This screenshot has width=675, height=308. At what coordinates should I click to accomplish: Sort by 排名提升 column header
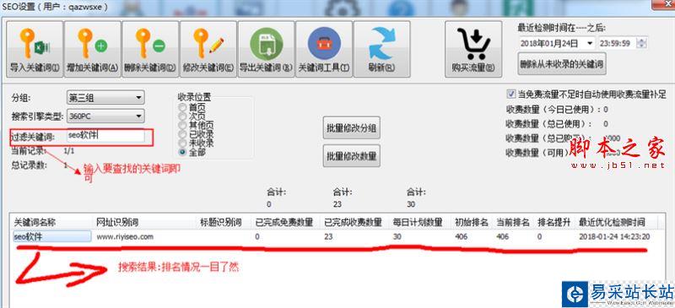point(554,222)
